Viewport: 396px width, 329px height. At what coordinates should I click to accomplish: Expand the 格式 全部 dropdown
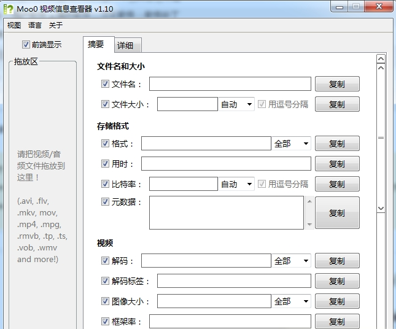tap(291, 144)
